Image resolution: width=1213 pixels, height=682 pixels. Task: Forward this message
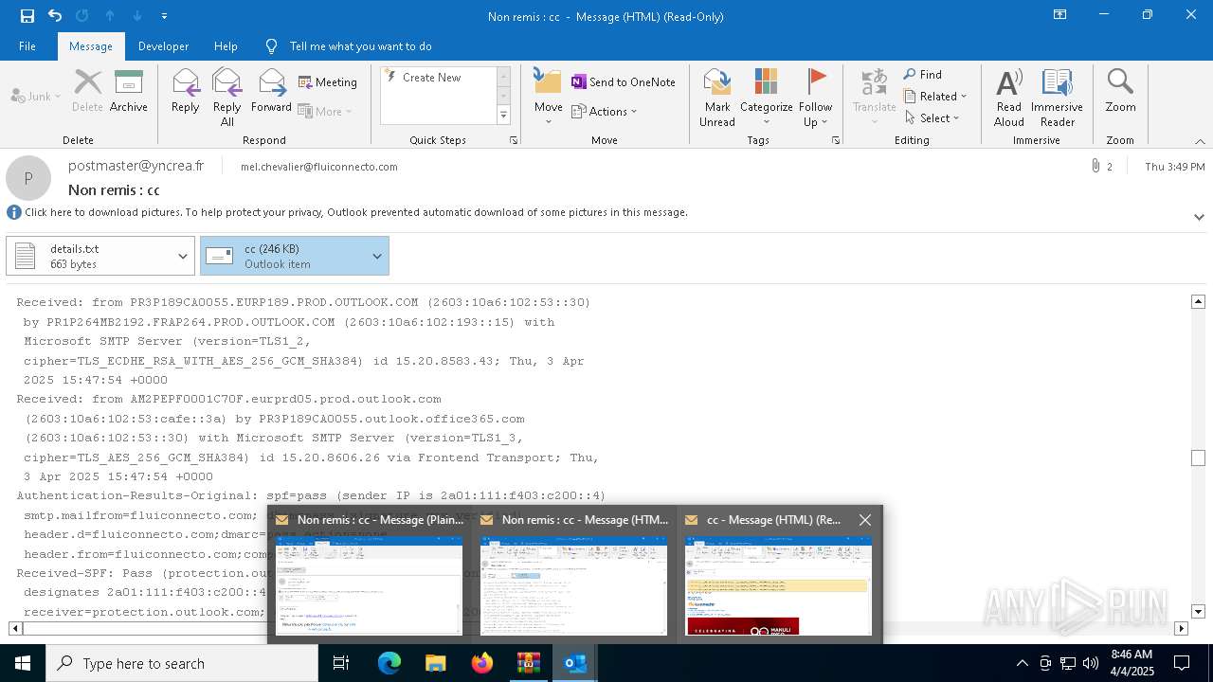[x=271, y=92]
